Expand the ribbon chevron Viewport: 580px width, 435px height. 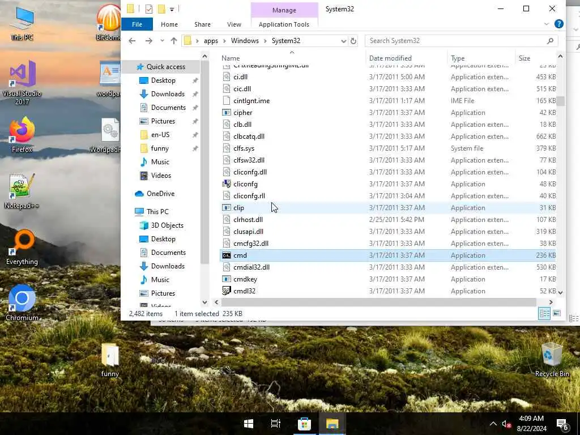tap(547, 24)
